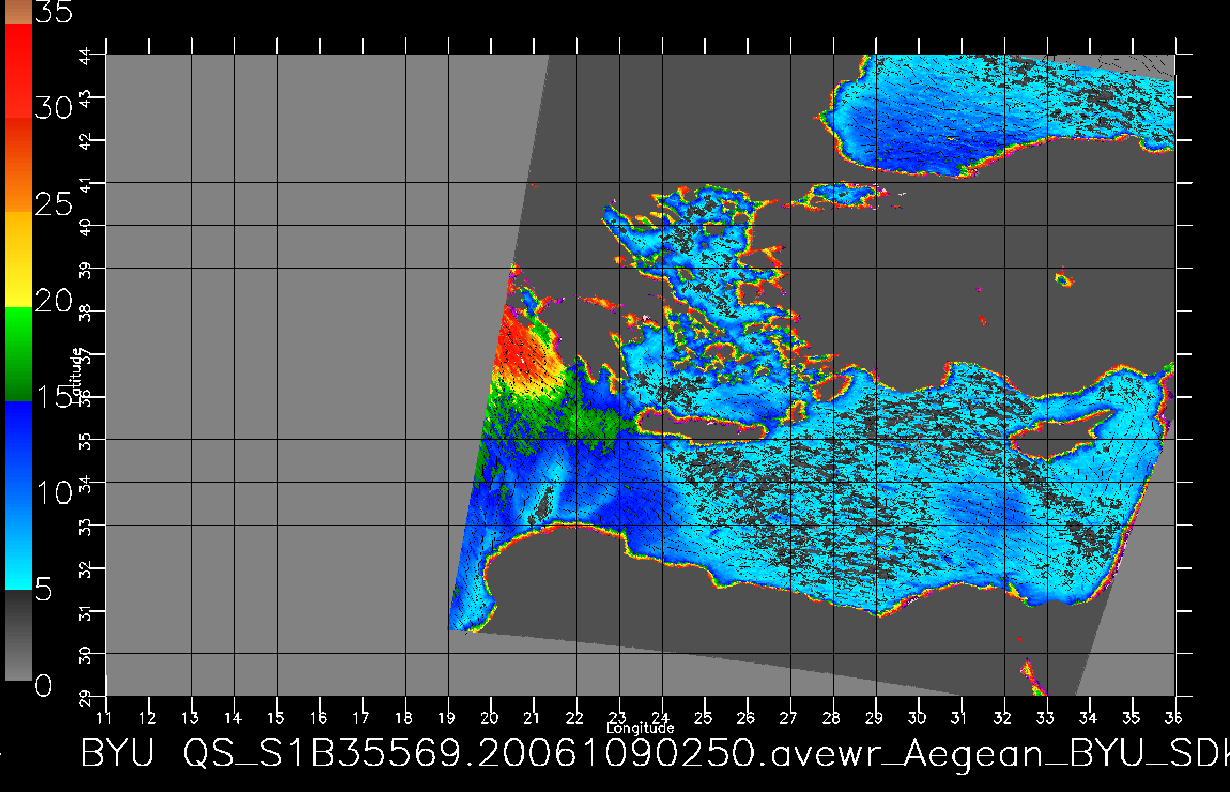Click the color scale label 30

coord(53,109)
